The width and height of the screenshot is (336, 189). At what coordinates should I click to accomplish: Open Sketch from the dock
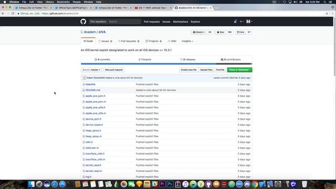point(139,184)
